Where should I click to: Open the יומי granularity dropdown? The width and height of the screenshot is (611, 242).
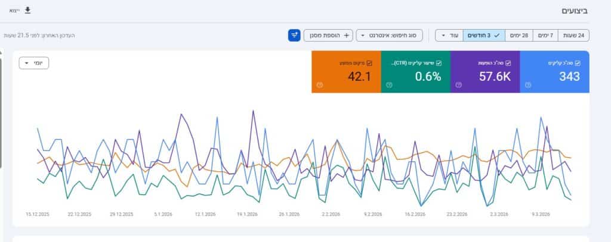pos(34,62)
